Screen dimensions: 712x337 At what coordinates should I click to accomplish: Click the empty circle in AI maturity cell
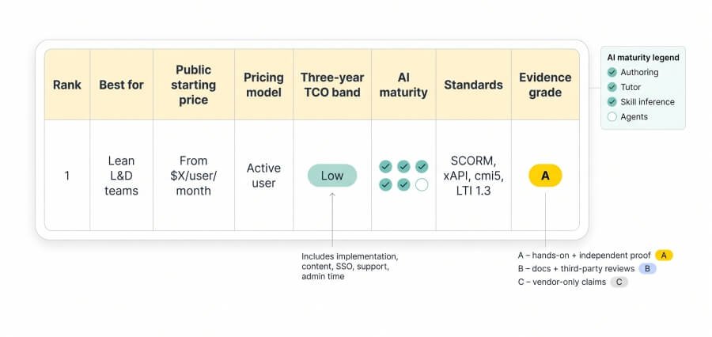pos(422,184)
